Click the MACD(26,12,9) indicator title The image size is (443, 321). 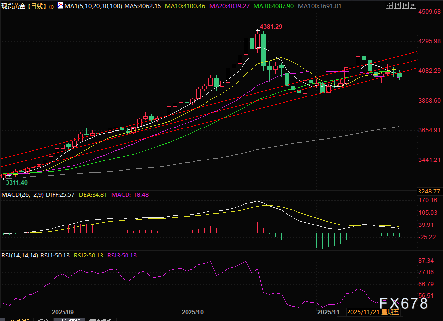coord(22,195)
